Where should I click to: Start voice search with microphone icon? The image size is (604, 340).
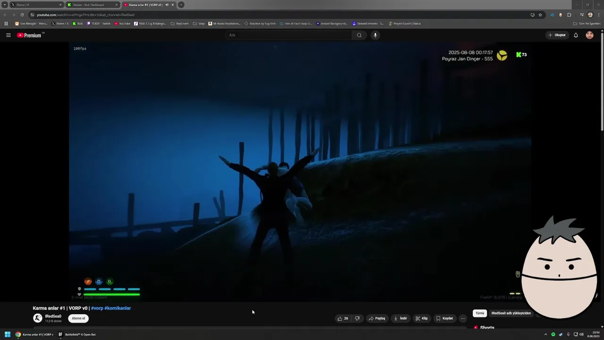pos(375,35)
